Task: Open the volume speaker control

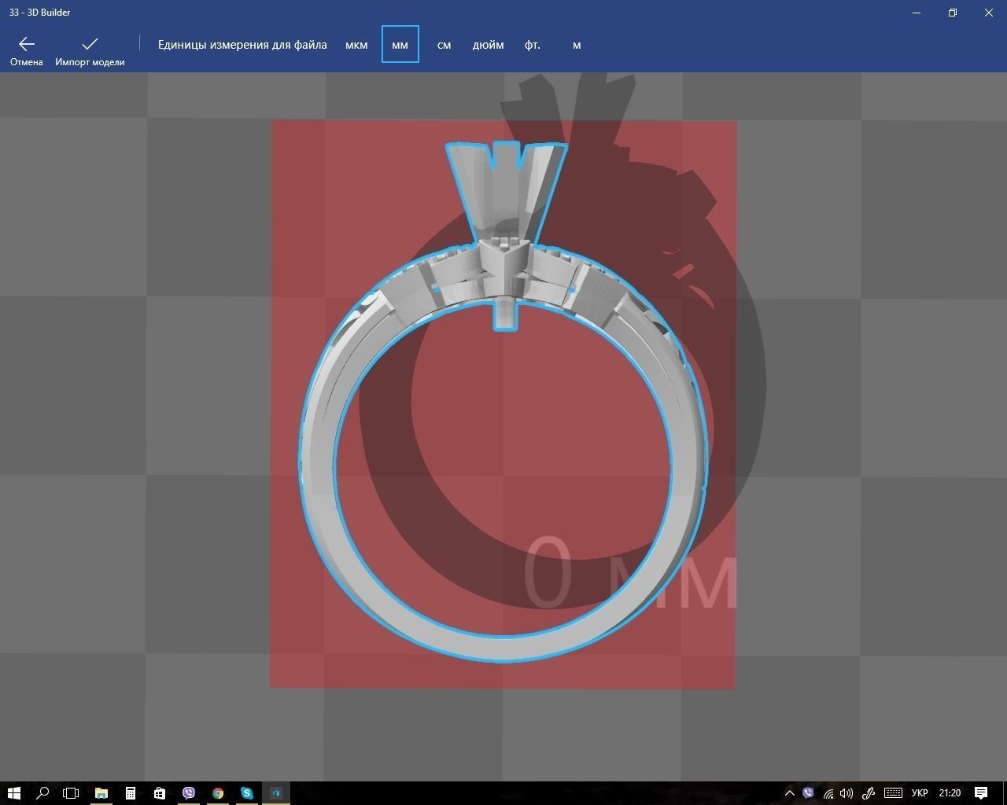Action: (x=847, y=792)
